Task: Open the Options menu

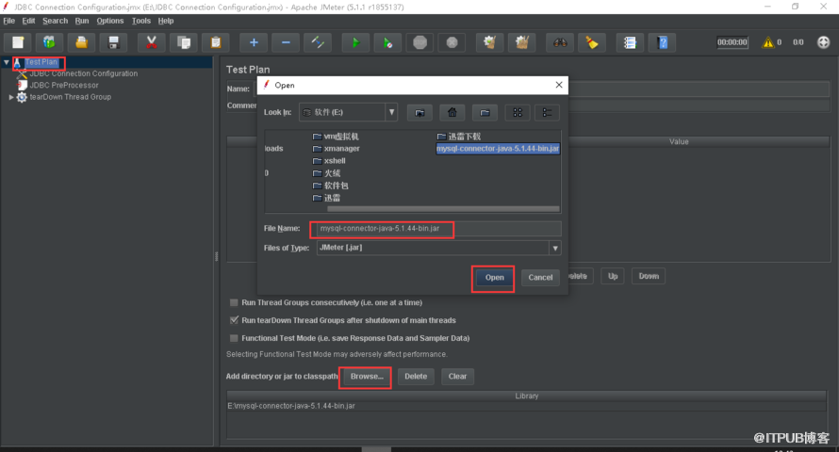Action: [109, 21]
